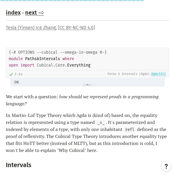Click the module Paths&Intervals code line
Viewport: 175px width, 175px height.
pos(41,59)
